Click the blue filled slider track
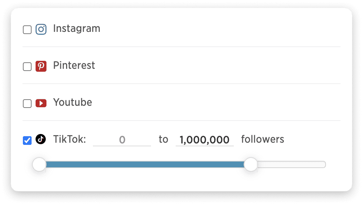This screenshot has height=205, width=363. pos(145,164)
